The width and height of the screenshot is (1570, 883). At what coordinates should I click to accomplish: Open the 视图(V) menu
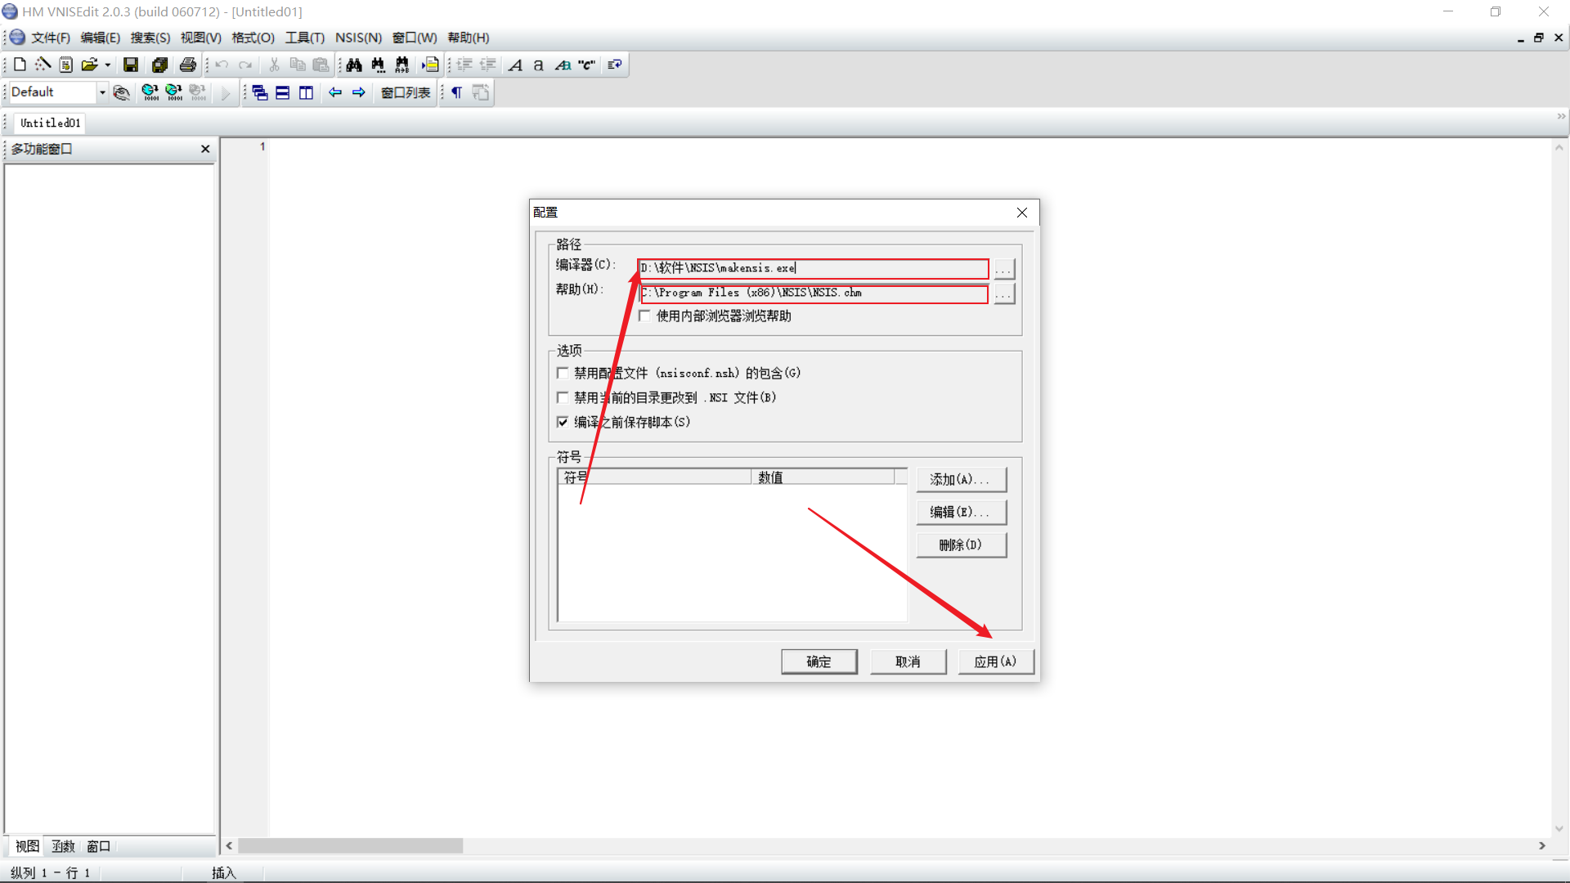point(201,38)
